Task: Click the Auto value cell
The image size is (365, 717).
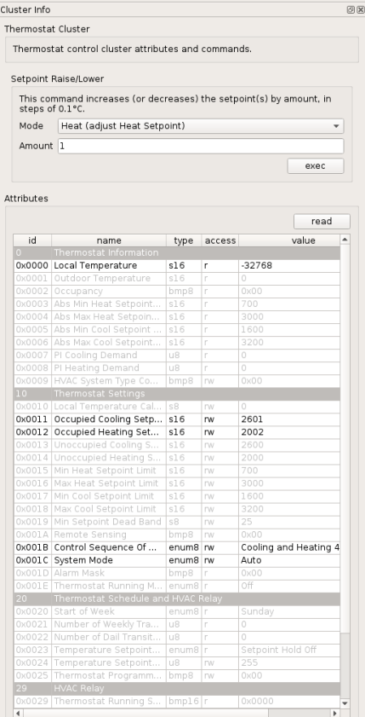Action: pyautogui.click(x=289, y=560)
